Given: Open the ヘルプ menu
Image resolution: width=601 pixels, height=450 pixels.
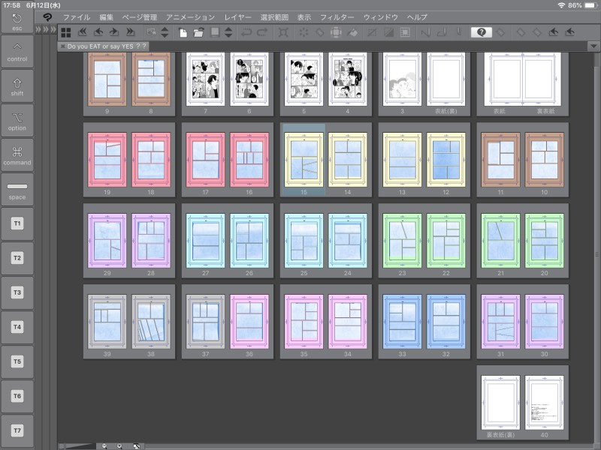Looking at the screenshot, I should coord(417,17).
